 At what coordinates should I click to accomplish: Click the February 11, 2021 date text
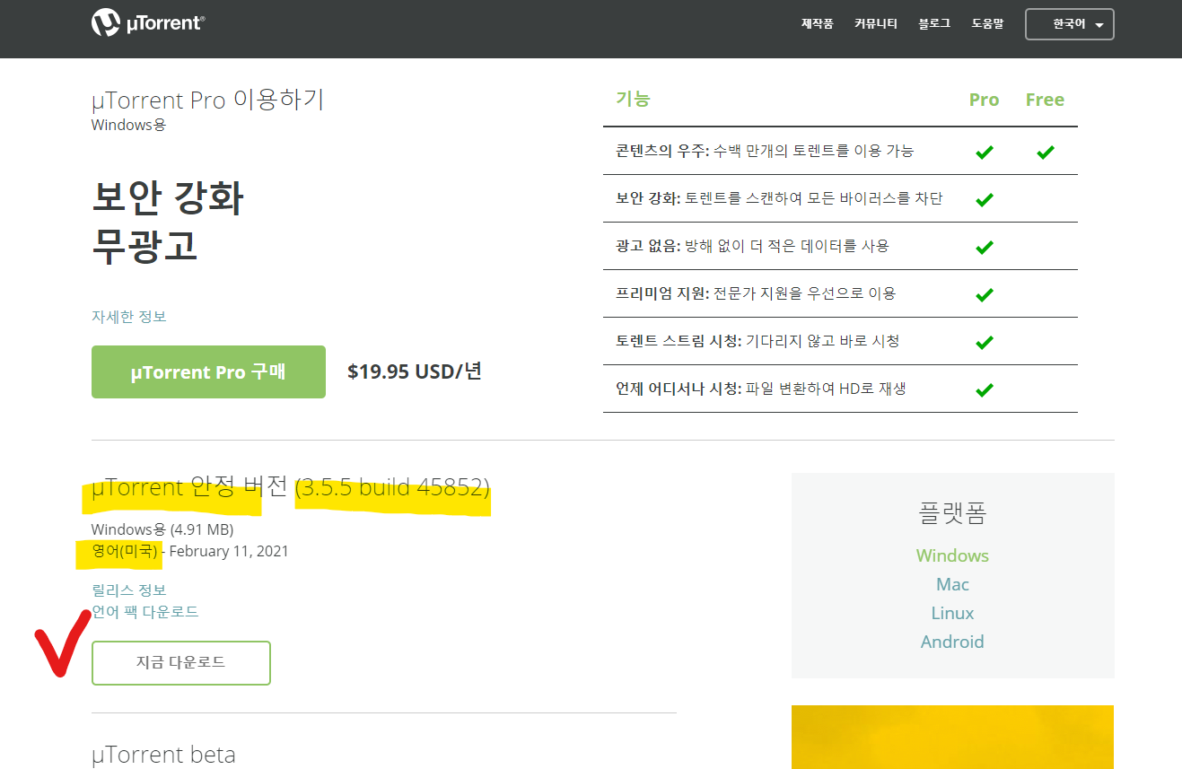[229, 551]
